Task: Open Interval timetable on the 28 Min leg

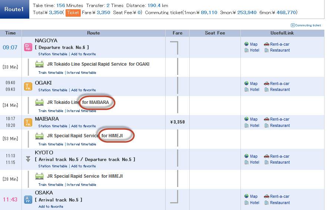Action: [82, 184]
